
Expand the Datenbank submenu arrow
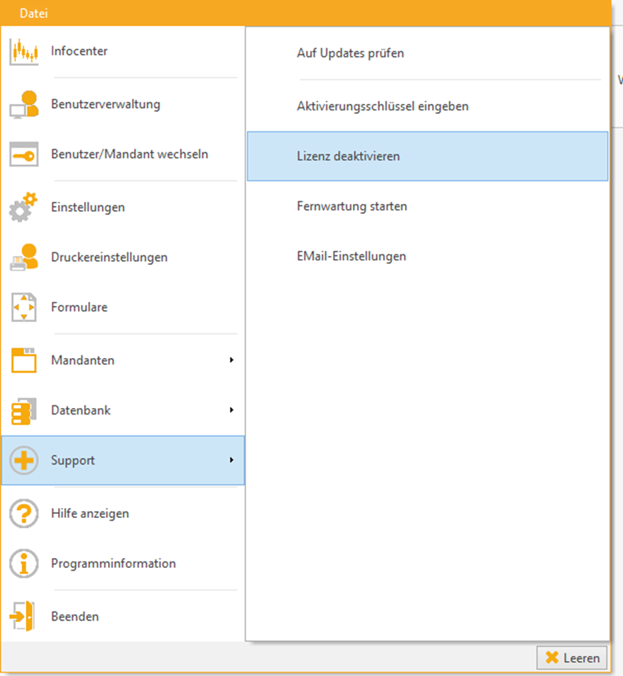click(231, 410)
